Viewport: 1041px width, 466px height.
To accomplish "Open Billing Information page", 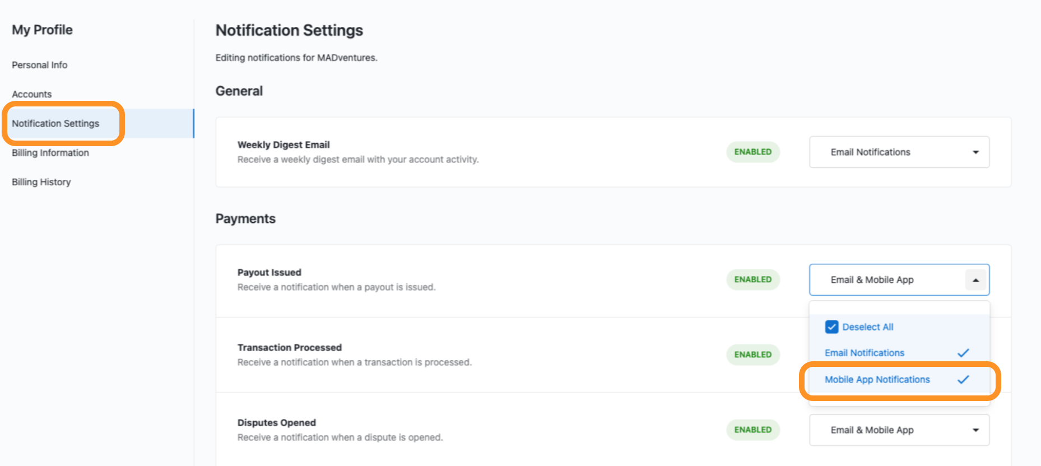I will tap(50, 153).
